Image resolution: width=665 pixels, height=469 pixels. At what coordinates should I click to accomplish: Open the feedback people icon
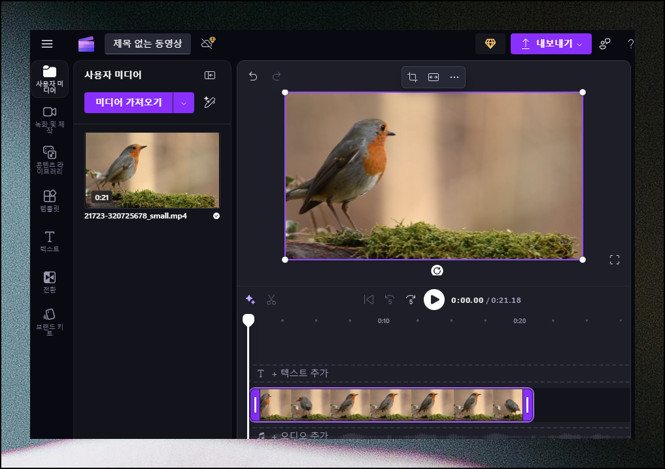pos(605,44)
